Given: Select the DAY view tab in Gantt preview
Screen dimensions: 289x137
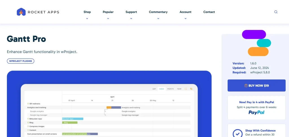Looking at the screenshot, I should [154, 89].
